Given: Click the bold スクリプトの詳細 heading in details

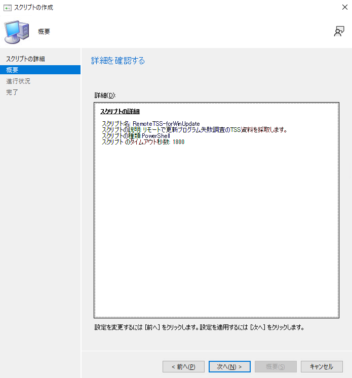Looking at the screenshot, I should (120, 111).
